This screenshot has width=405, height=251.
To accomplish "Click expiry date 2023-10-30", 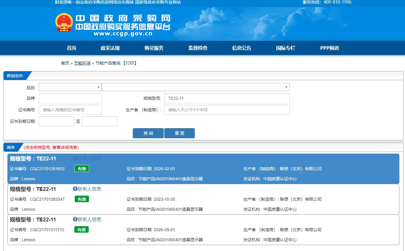I will [164, 199].
